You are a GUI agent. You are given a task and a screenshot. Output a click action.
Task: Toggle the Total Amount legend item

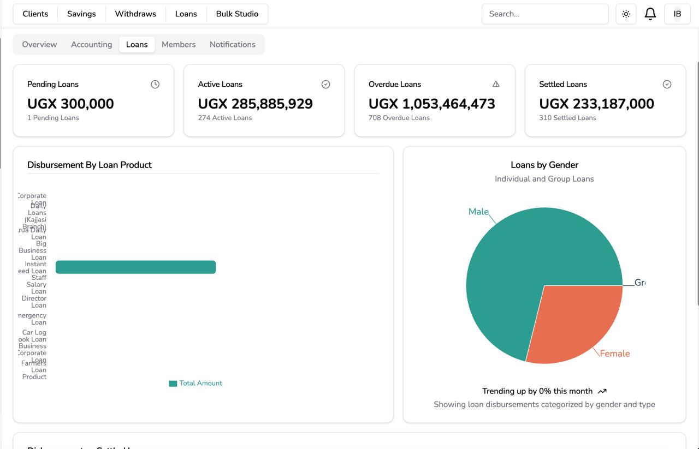tap(196, 384)
